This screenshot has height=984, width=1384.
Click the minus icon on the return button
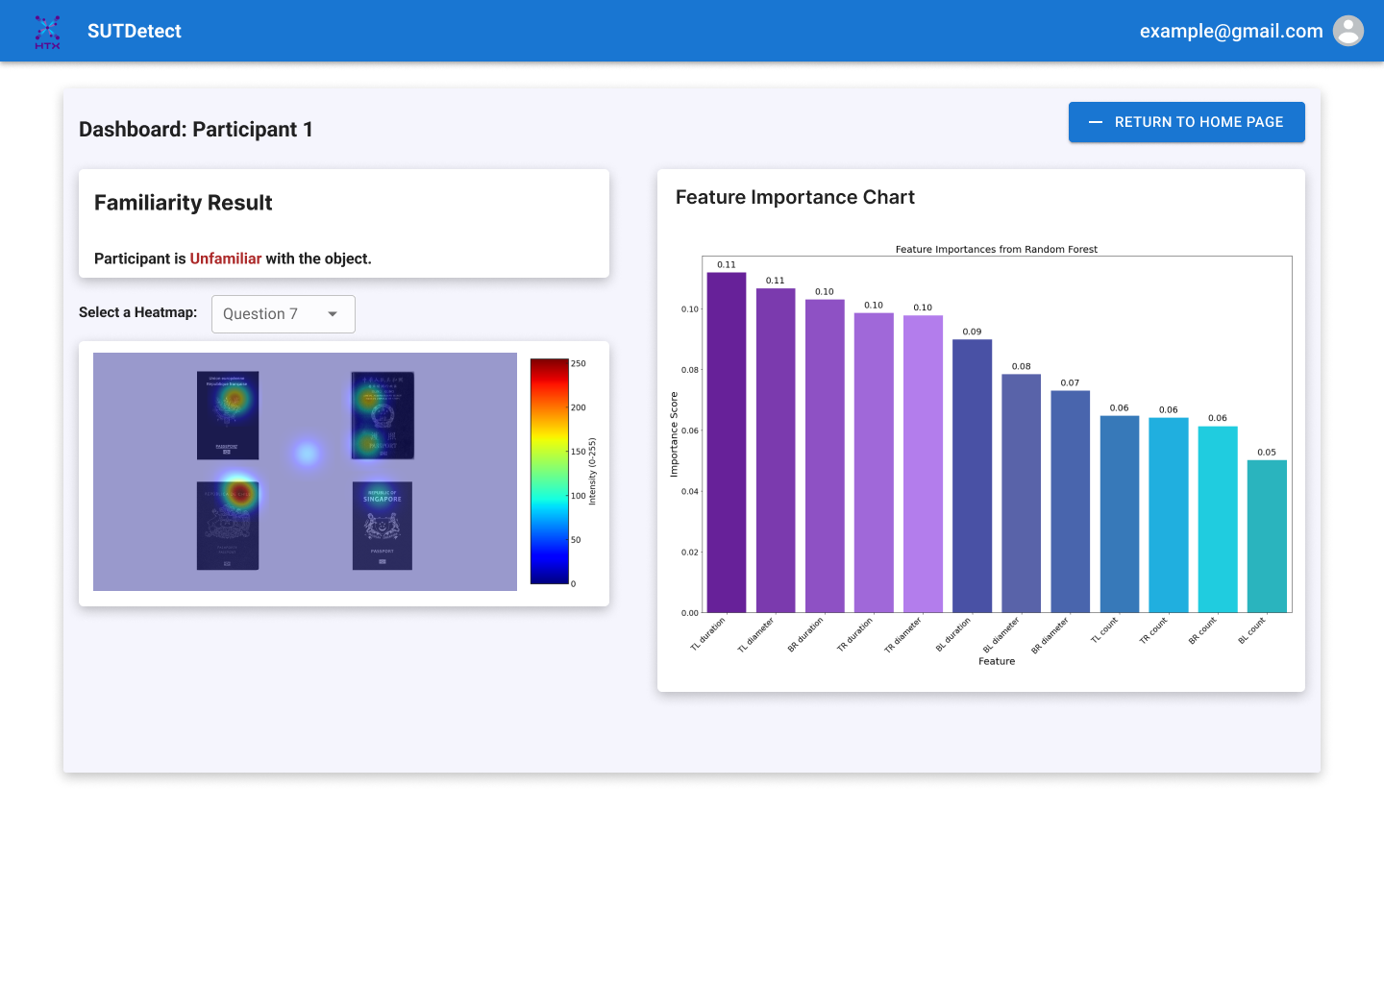coord(1095,122)
